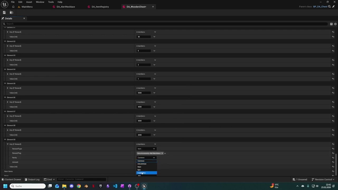The height and width of the screenshot is (190, 338).
Task: Open the Details settings gear icon
Action: [x=335, y=24]
